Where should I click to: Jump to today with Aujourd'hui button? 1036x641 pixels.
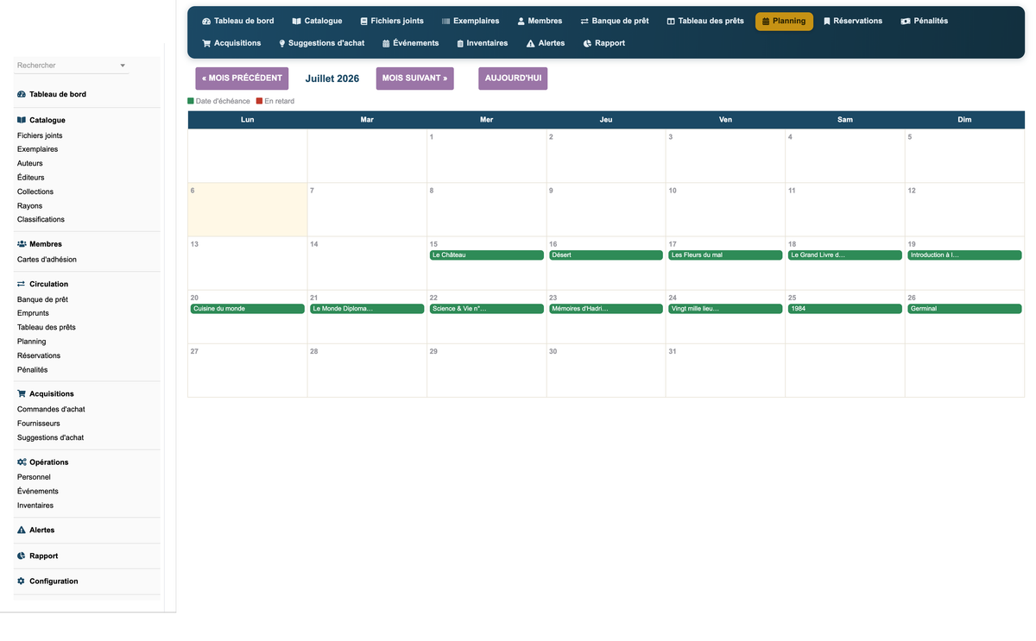513,79
